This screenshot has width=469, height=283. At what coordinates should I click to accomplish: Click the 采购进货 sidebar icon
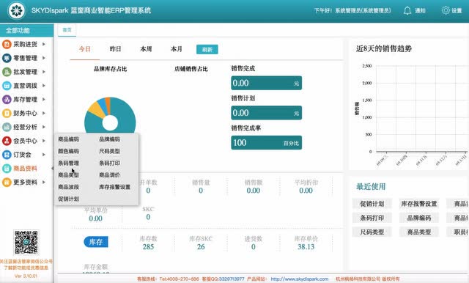click(7, 44)
